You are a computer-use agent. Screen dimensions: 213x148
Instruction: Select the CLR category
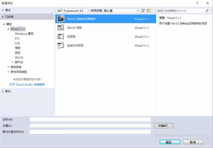(17, 43)
